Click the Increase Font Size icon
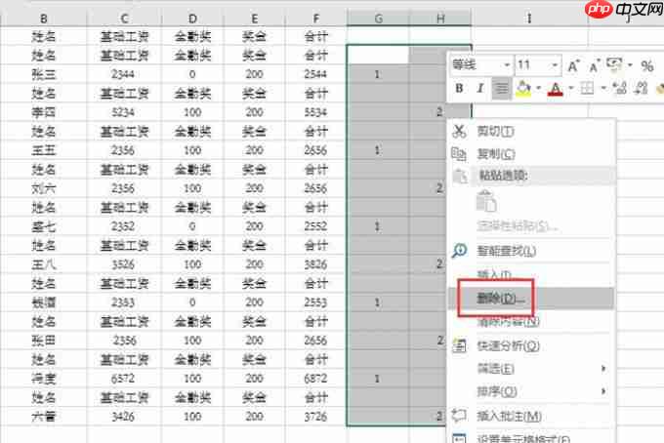Image resolution: width=664 pixels, height=443 pixels. pyautogui.click(x=573, y=65)
